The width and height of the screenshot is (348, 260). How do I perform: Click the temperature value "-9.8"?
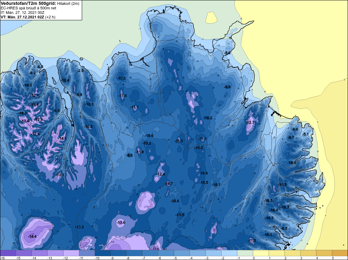[129, 155]
